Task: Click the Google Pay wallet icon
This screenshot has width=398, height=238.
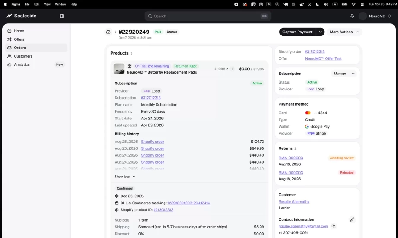Action: click(x=307, y=126)
